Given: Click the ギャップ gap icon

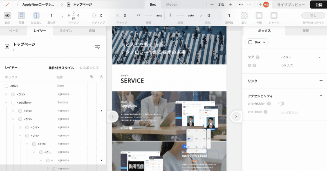Looking at the screenshot, I should point(118,16).
